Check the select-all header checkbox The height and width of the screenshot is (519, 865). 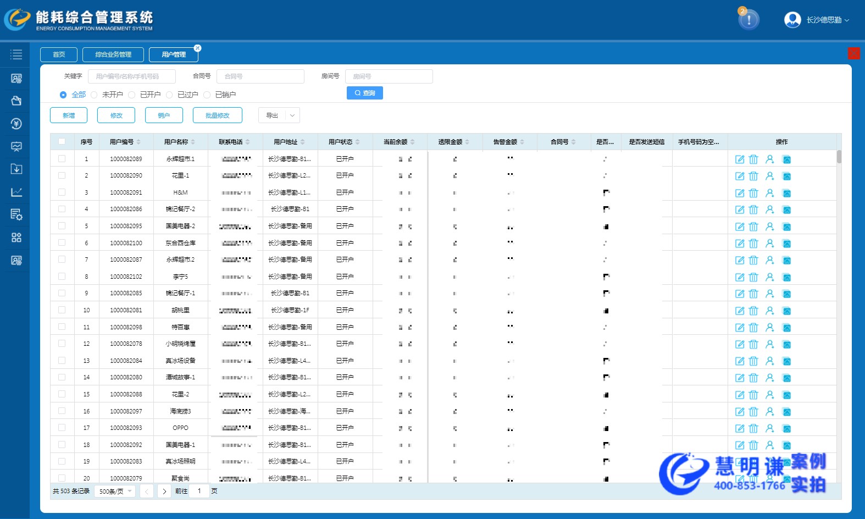pyautogui.click(x=62, y=142)
